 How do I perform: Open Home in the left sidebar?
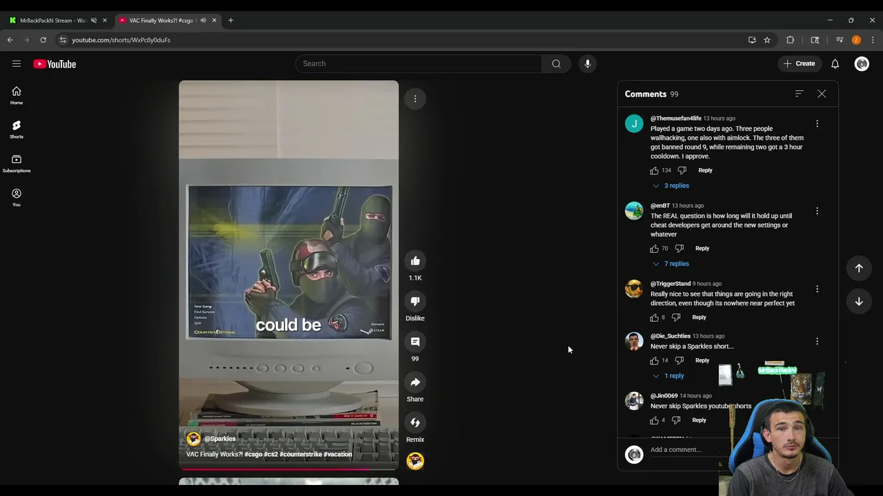coord(17,96)
